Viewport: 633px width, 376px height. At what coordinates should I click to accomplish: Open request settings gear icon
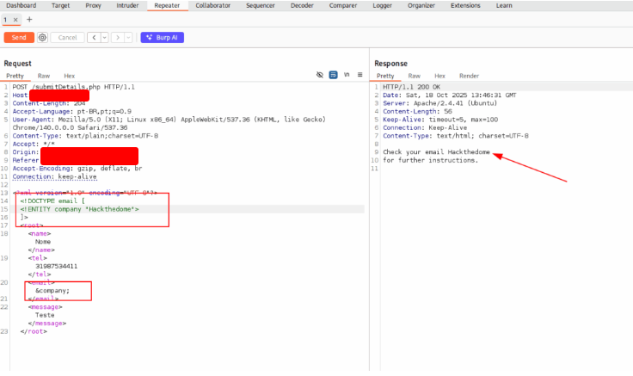(42, 38)
